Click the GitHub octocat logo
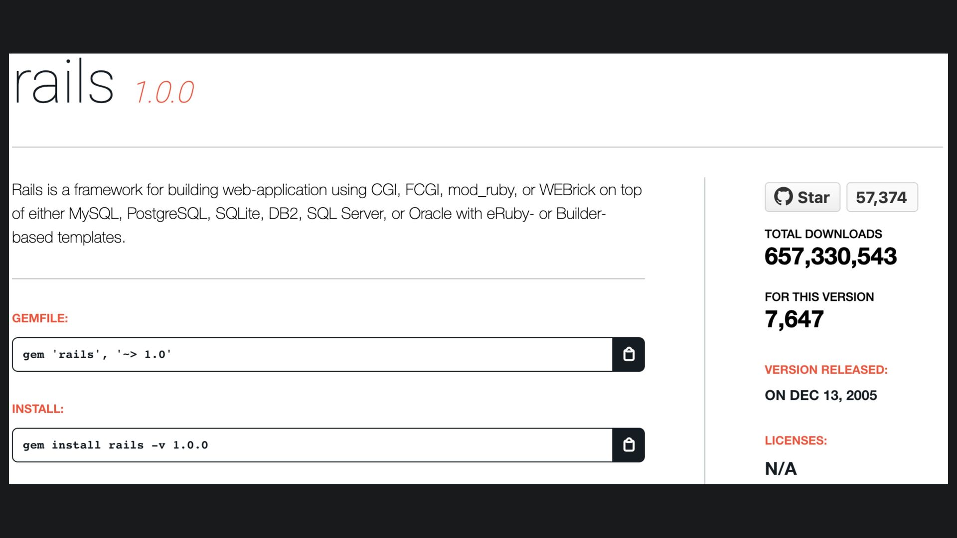 pyautogui.click(x=783, y=197)
